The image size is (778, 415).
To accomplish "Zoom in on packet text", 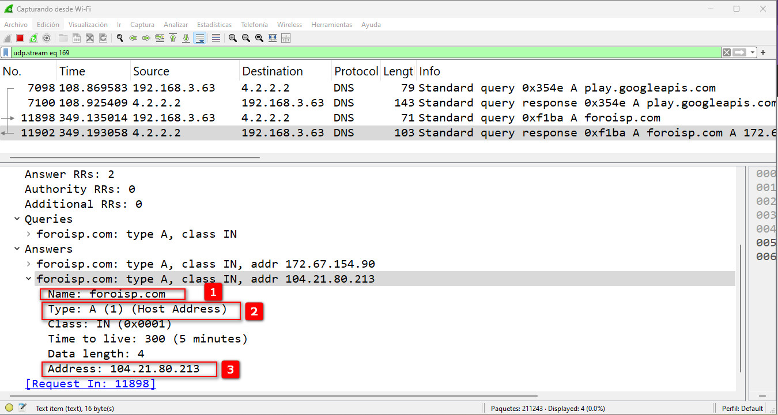I will [233, 38].
